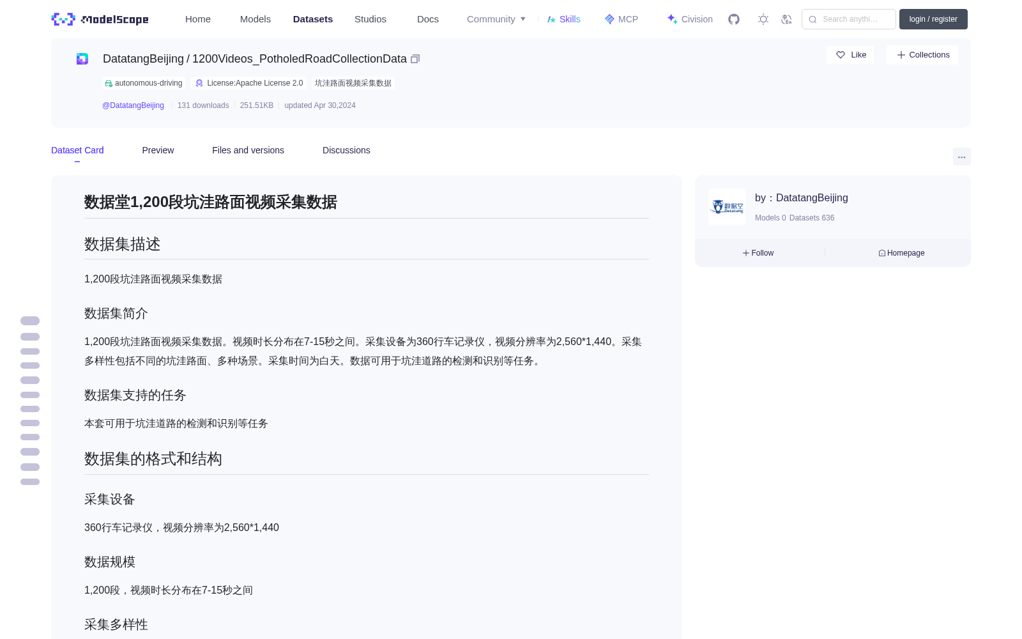Follow DatatangBeijing

click(x=758, y=253)
